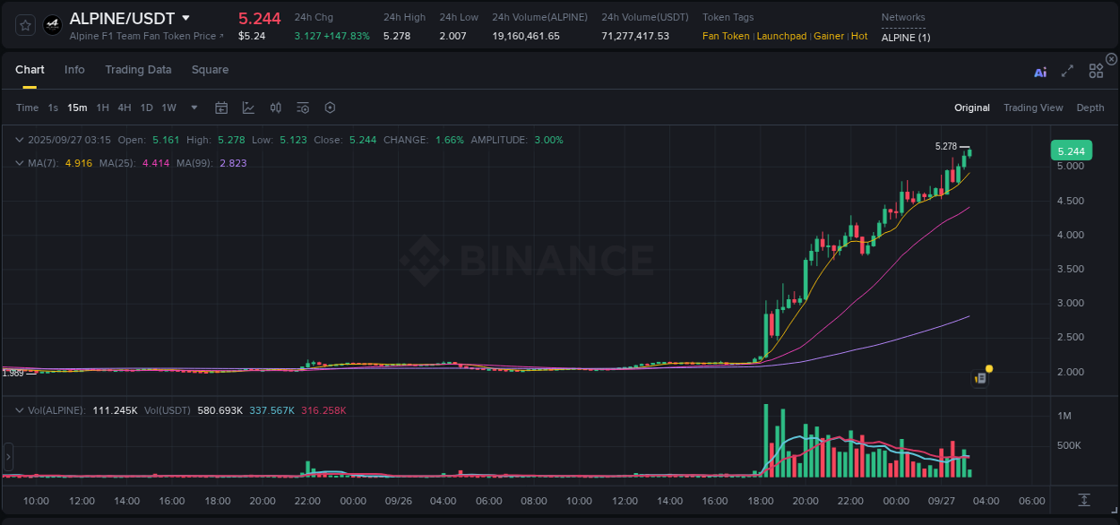Collapse the OHLC price info row
1120x525 pixels.
[x=19, y=140]
